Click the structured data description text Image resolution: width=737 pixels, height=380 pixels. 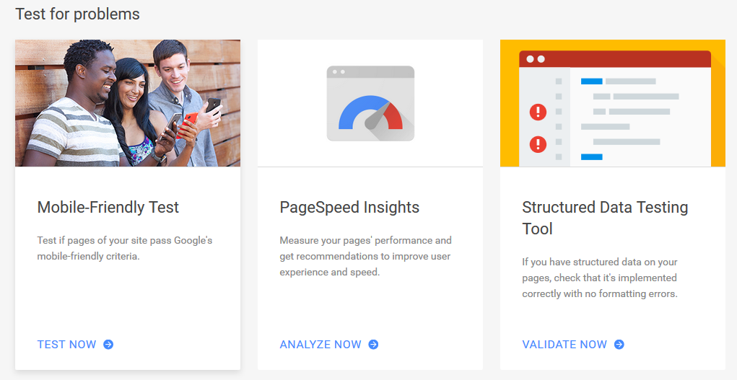[x=600, y=278]
